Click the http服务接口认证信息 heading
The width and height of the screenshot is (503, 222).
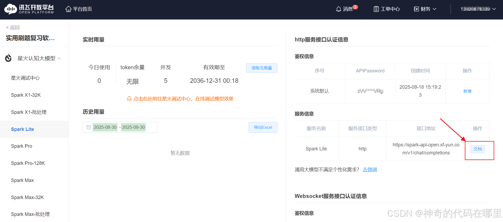coord(321,40)
